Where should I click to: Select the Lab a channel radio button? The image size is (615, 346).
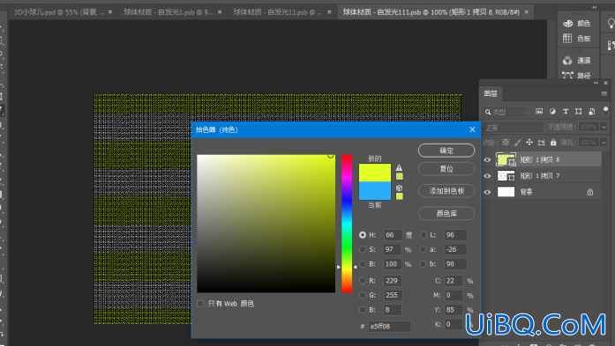pyautogui.click(x=423, y=249)
